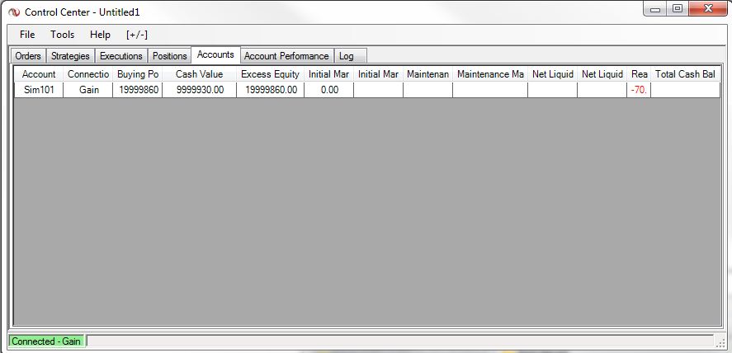Switch to the Orders tab
732x353 pixels.
click(28, 56)
